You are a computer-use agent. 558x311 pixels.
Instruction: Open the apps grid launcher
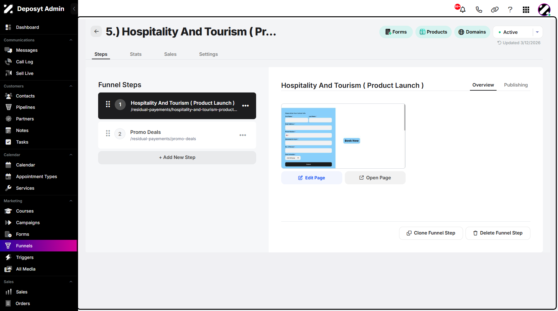tap(526, 10)
